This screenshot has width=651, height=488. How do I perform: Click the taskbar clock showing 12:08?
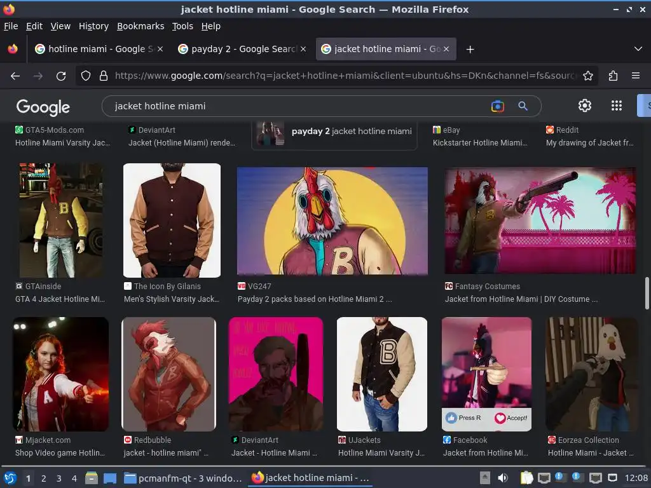(x=636, y=478)
